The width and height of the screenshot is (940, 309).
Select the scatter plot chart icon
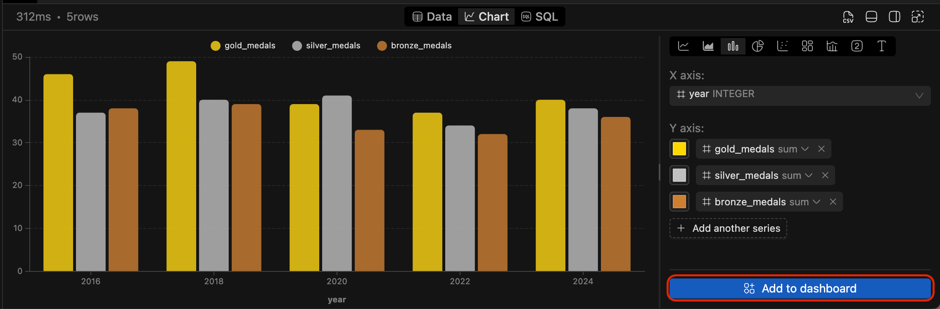click(x=782, y=46)
